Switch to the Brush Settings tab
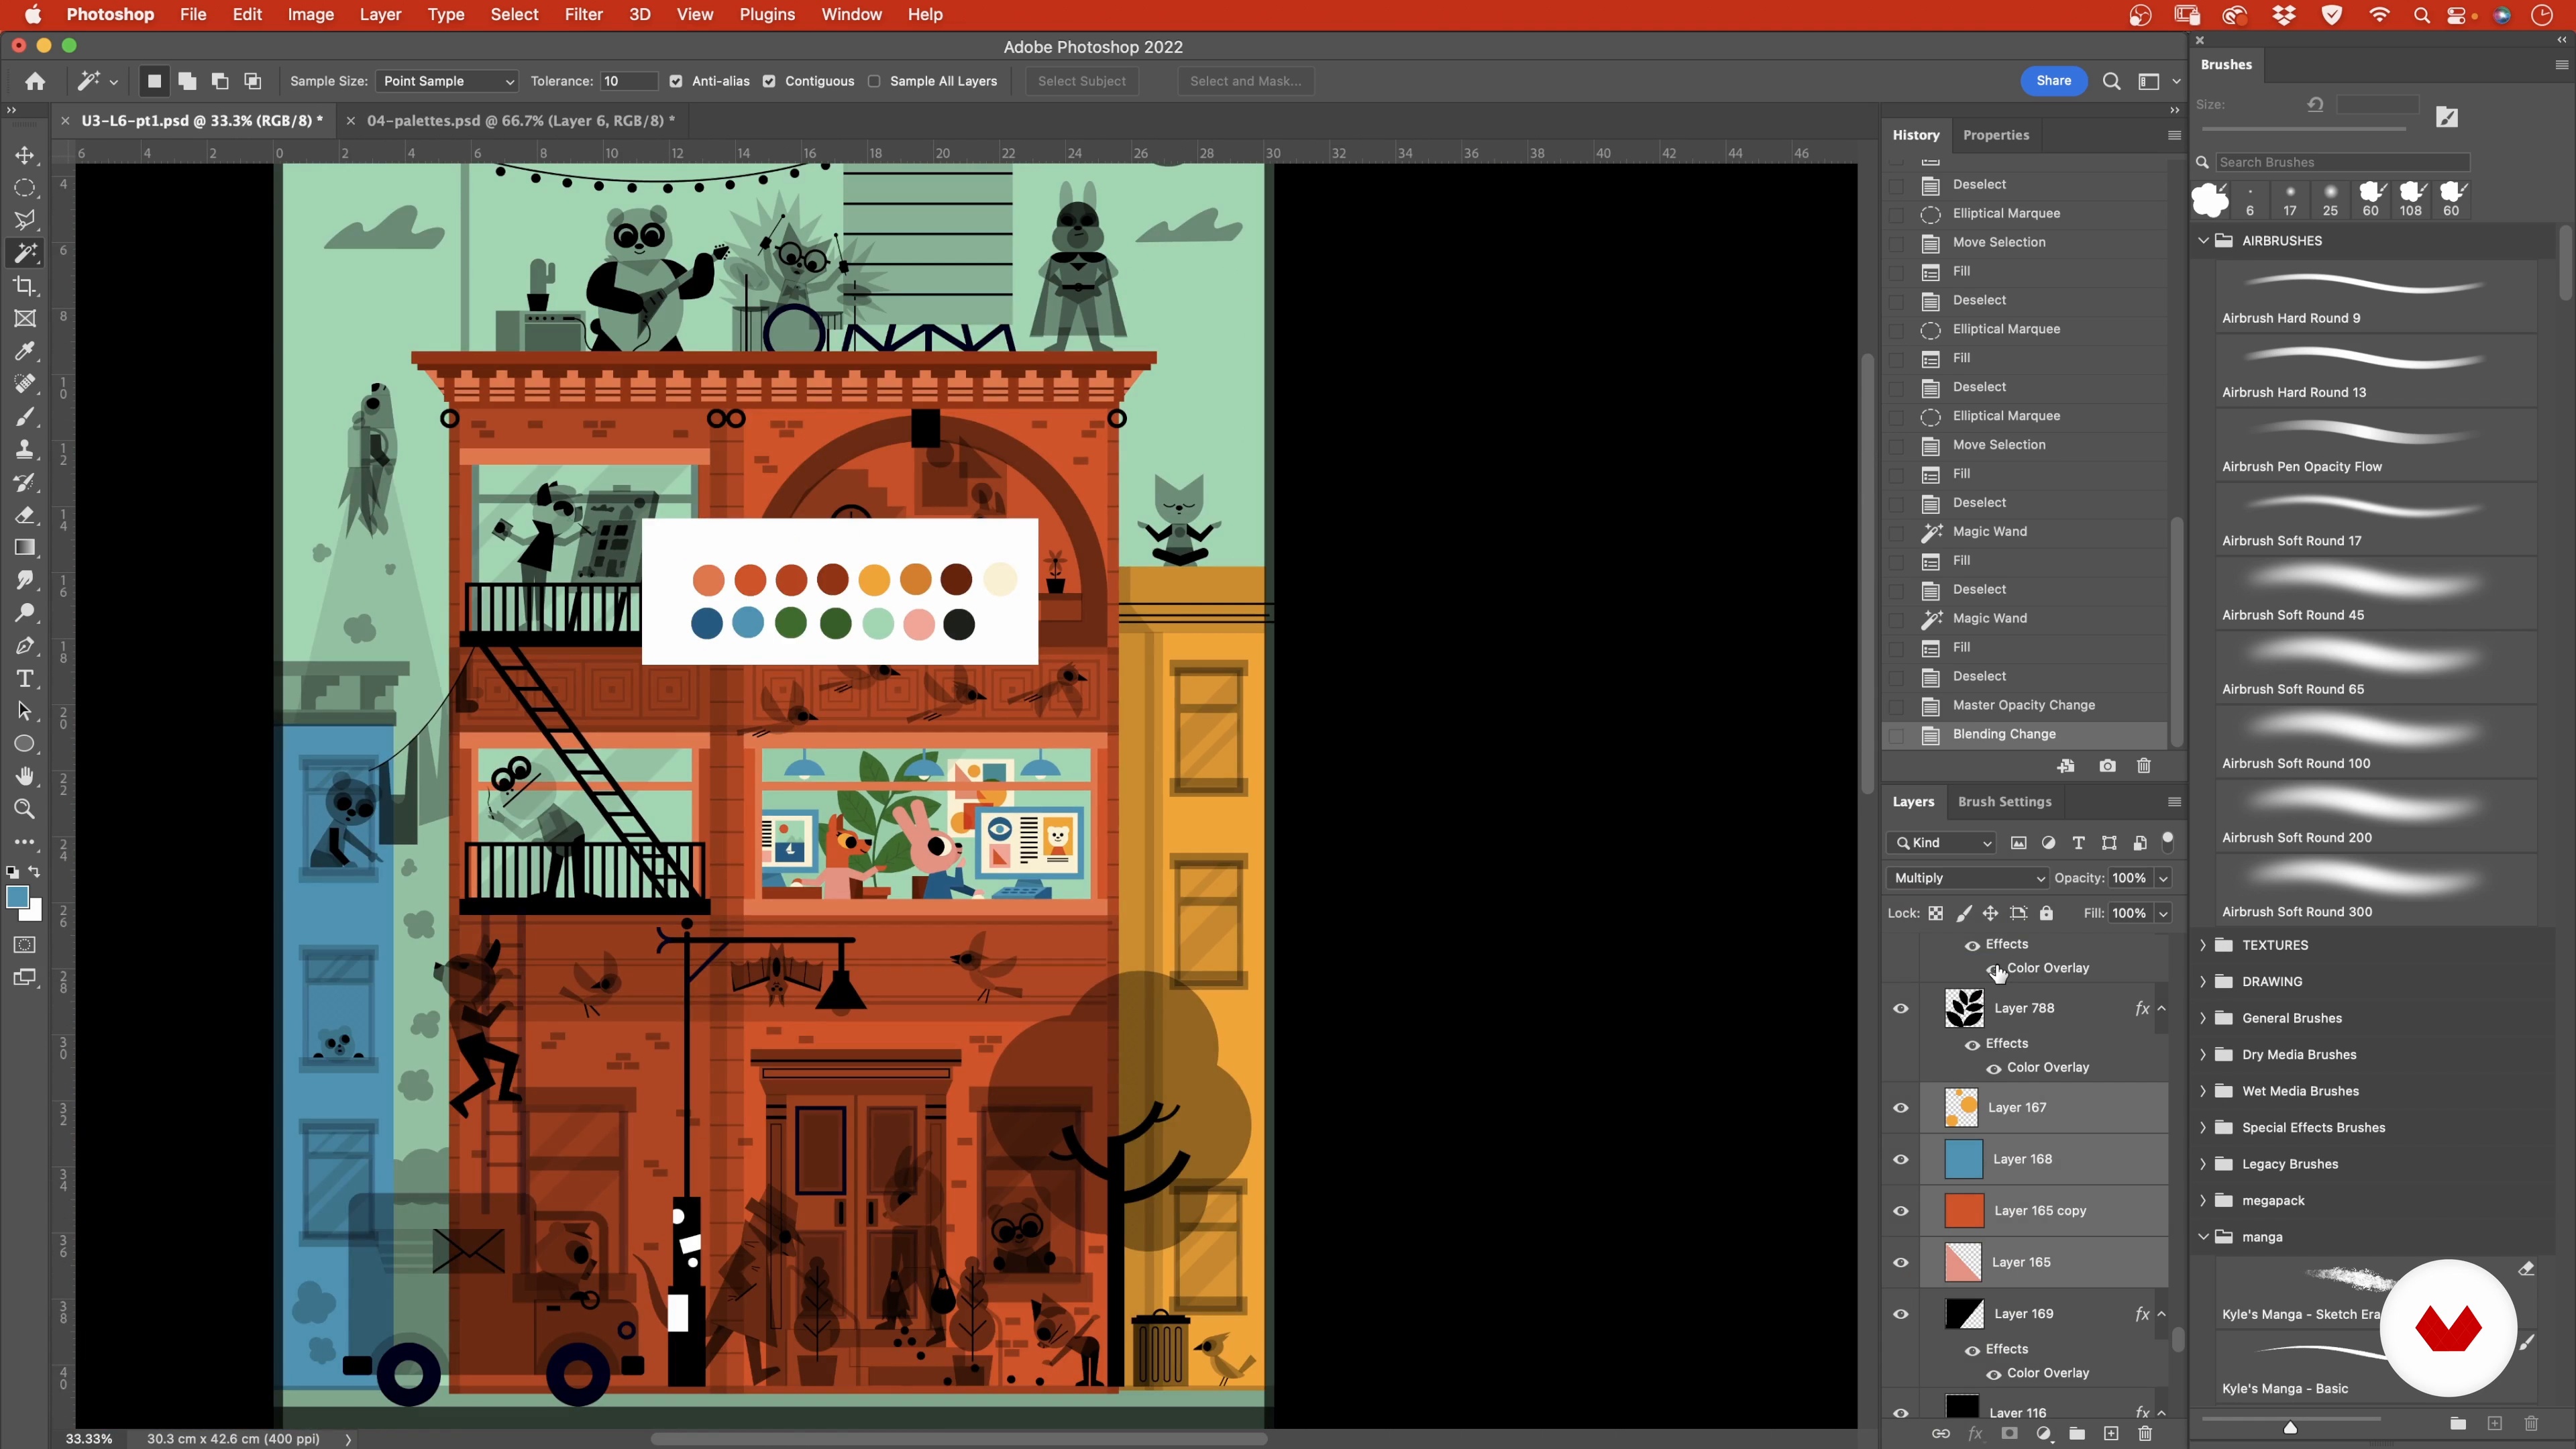 [2004, 802]
